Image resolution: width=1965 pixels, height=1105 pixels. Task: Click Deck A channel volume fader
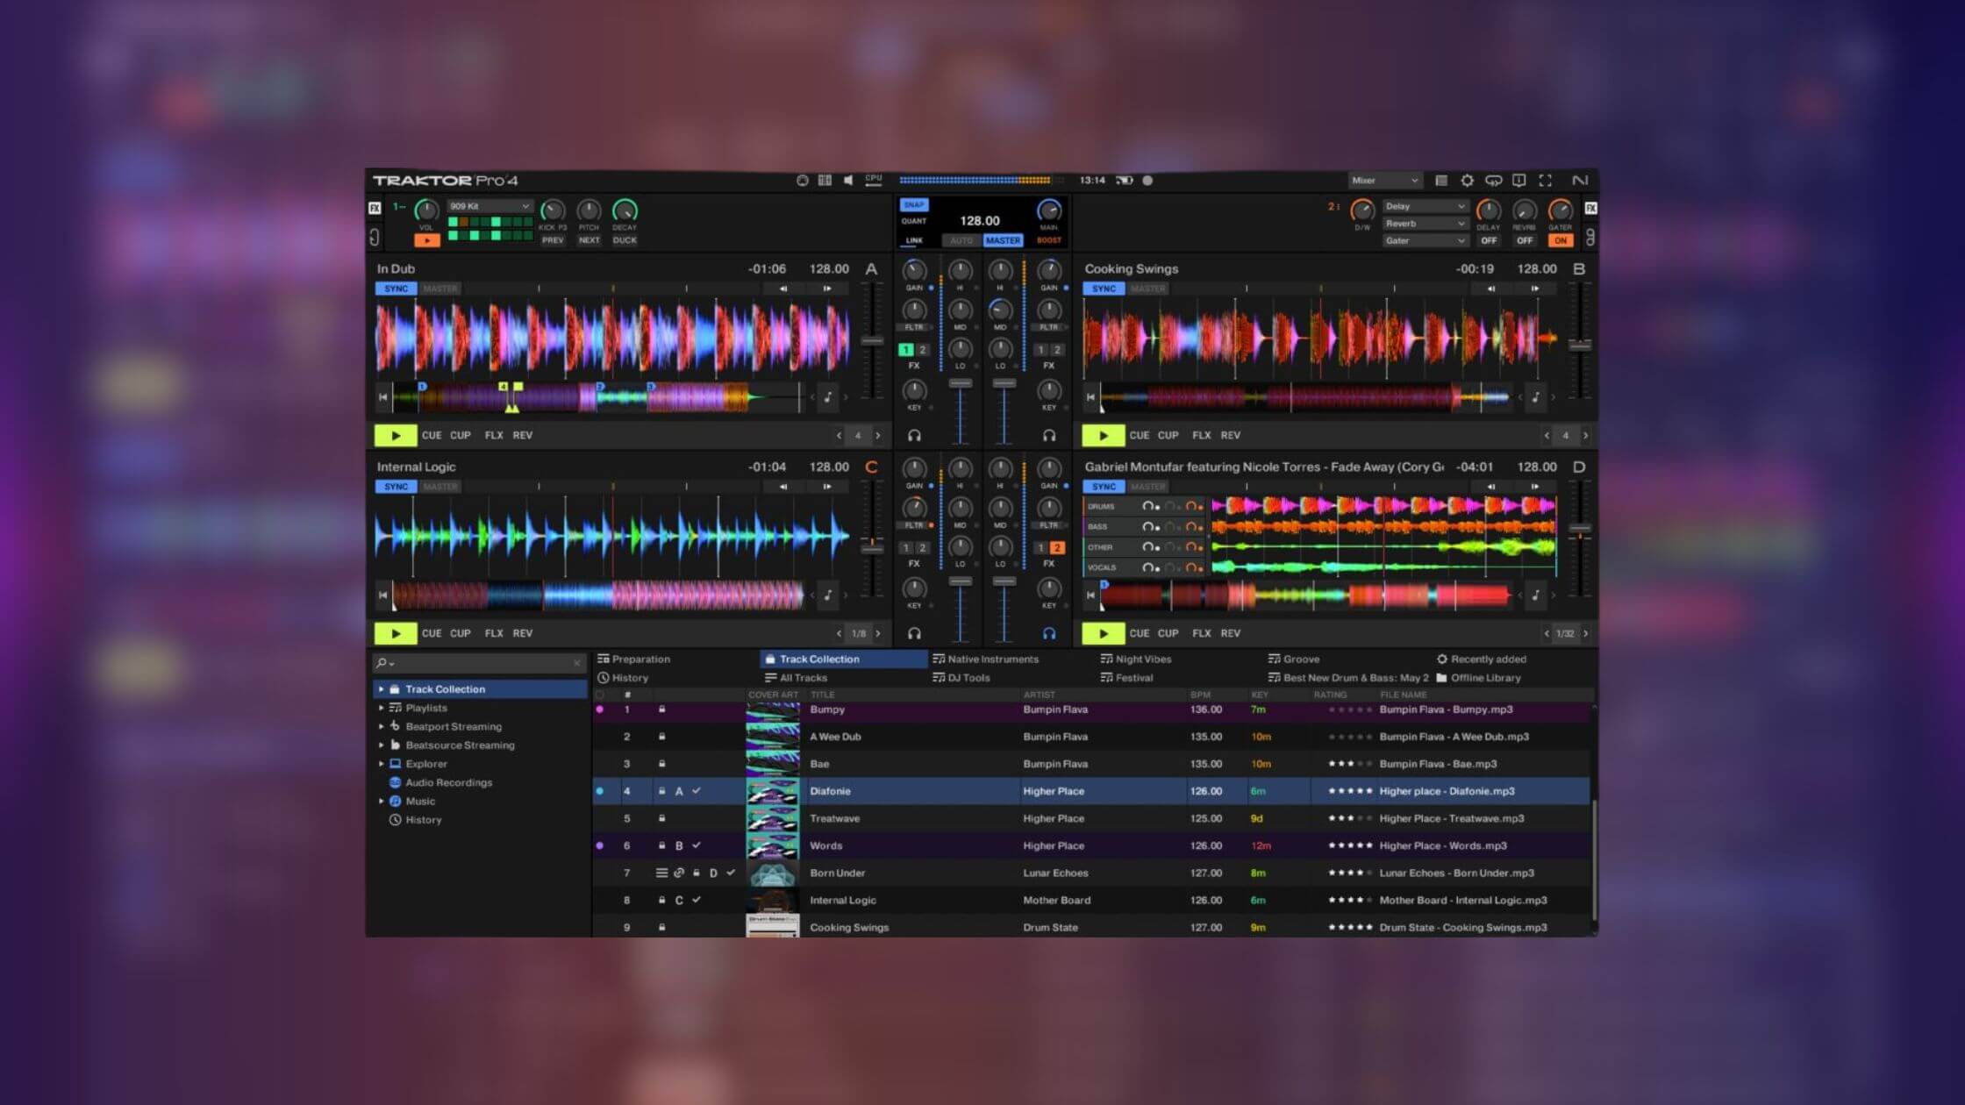pyautogui.click(x=961, y=384)
